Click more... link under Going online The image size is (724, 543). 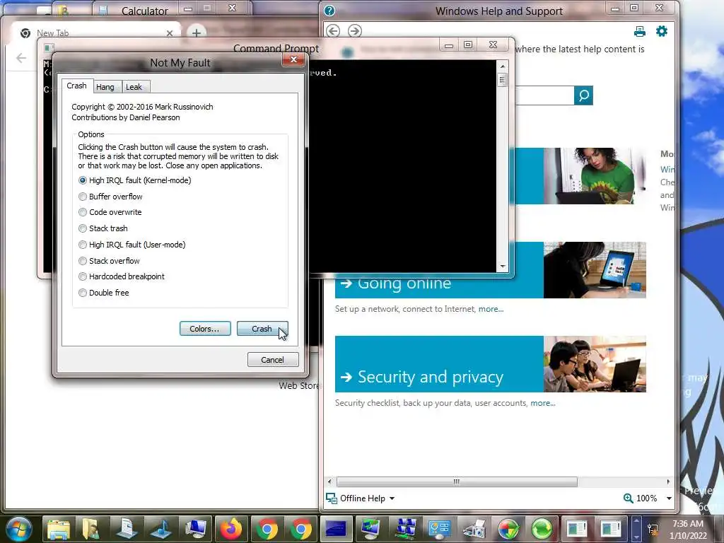[491, 309]
